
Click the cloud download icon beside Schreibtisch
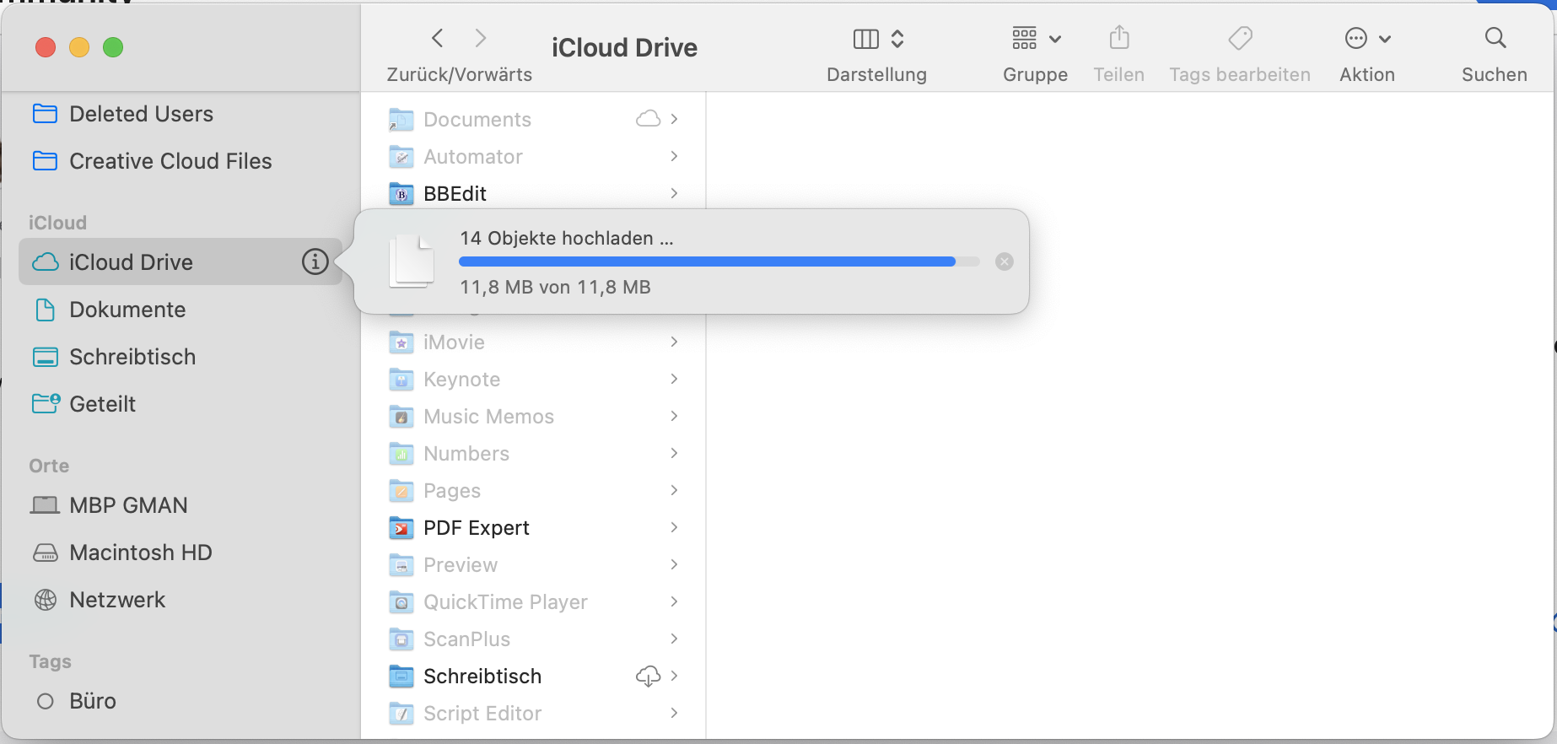(x=647, y=677)
